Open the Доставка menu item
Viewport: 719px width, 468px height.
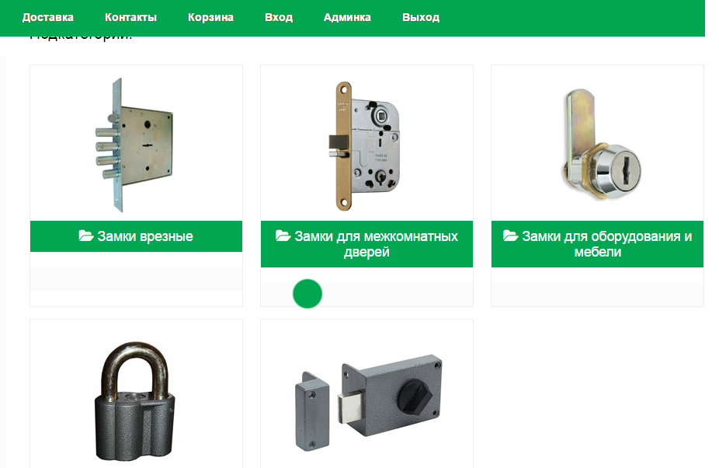pos(47,17)
